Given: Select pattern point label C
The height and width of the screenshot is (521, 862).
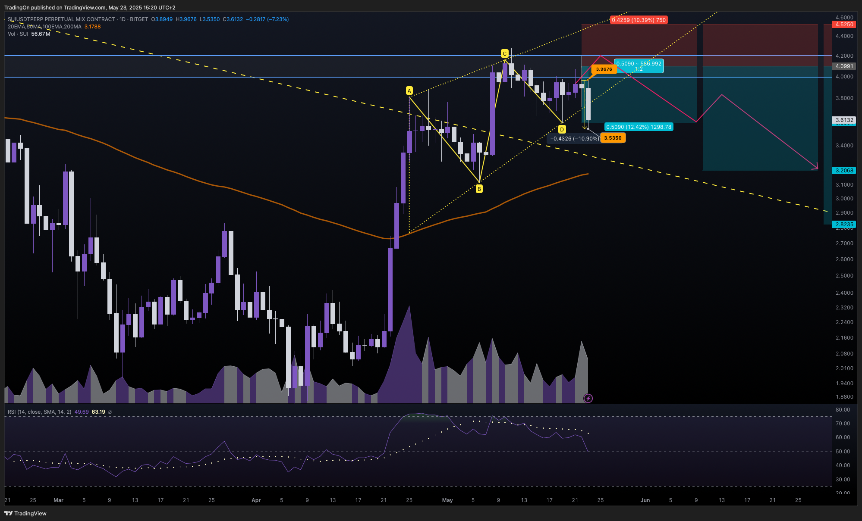Looking at the screenshot, I should click(x=504, y=54).
